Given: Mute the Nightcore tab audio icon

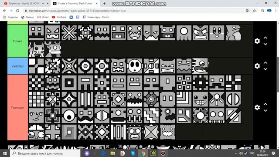Looking at the screenshot, I should [x=43, y=3].
